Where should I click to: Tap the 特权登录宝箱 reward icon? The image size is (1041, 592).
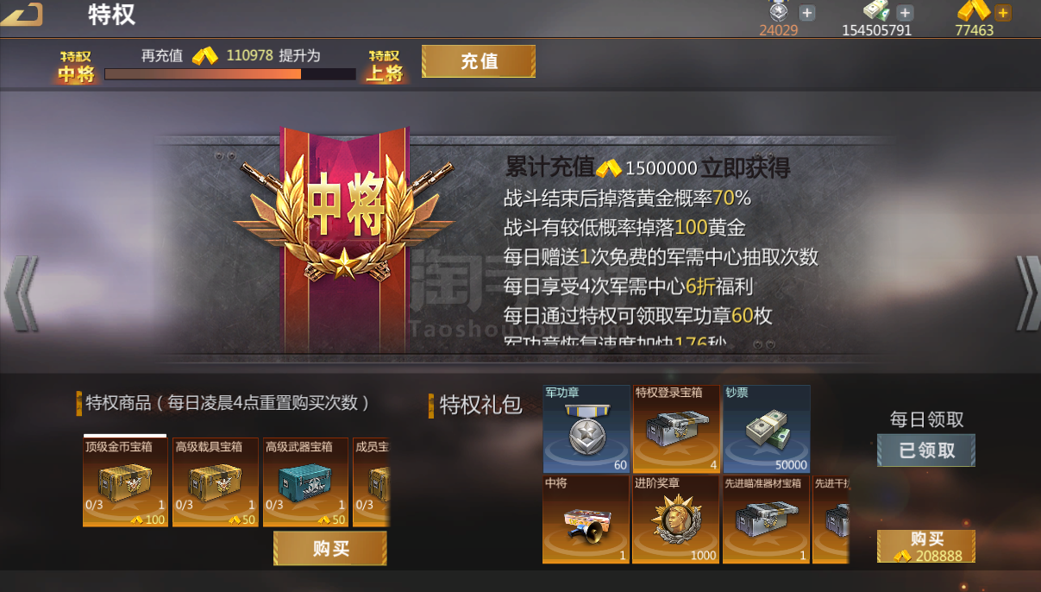pos(676,429)
